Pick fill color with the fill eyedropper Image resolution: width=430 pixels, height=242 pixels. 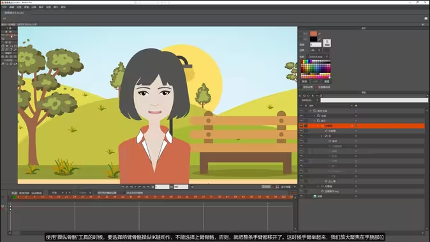[319, 34]
